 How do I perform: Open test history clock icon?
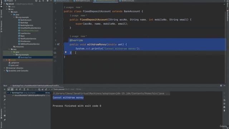pos(39,89)
